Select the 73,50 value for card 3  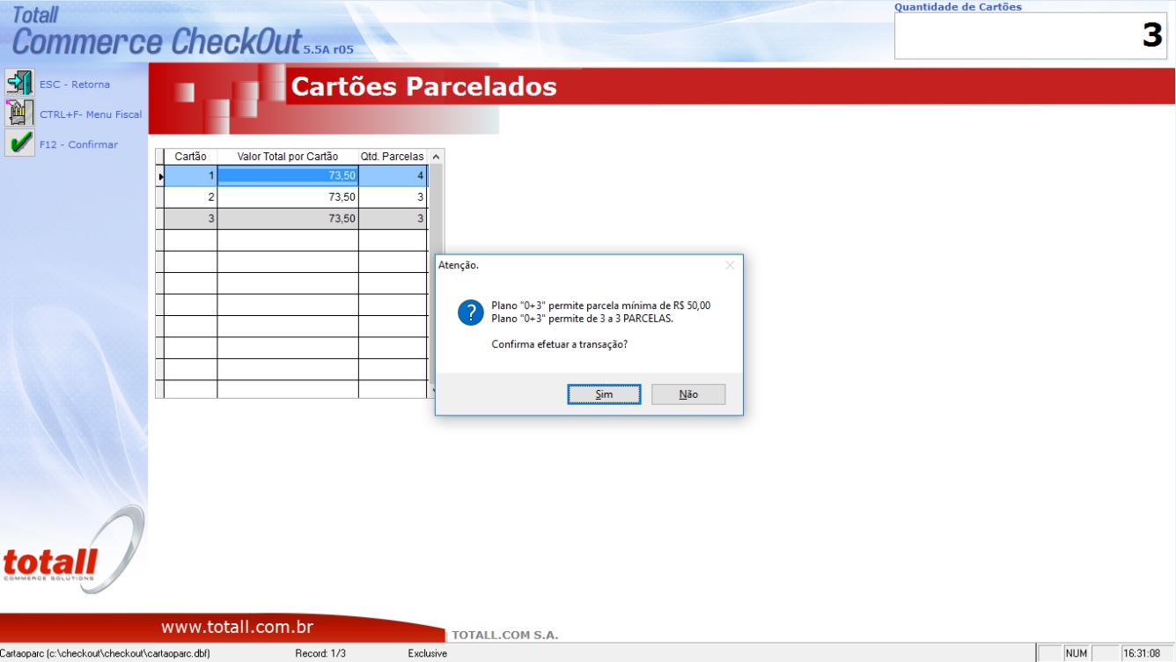click(x=288, y=218)
